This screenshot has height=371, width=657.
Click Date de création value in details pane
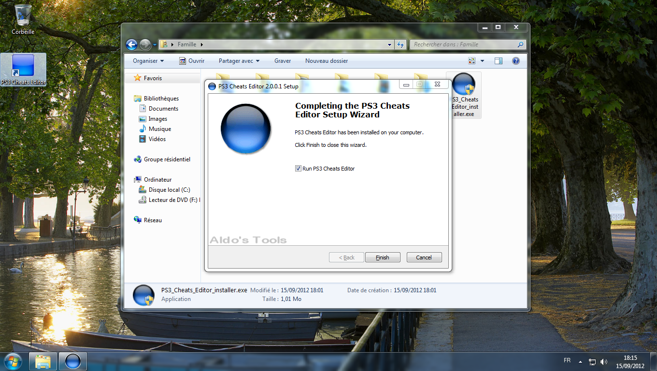[415, 290]
